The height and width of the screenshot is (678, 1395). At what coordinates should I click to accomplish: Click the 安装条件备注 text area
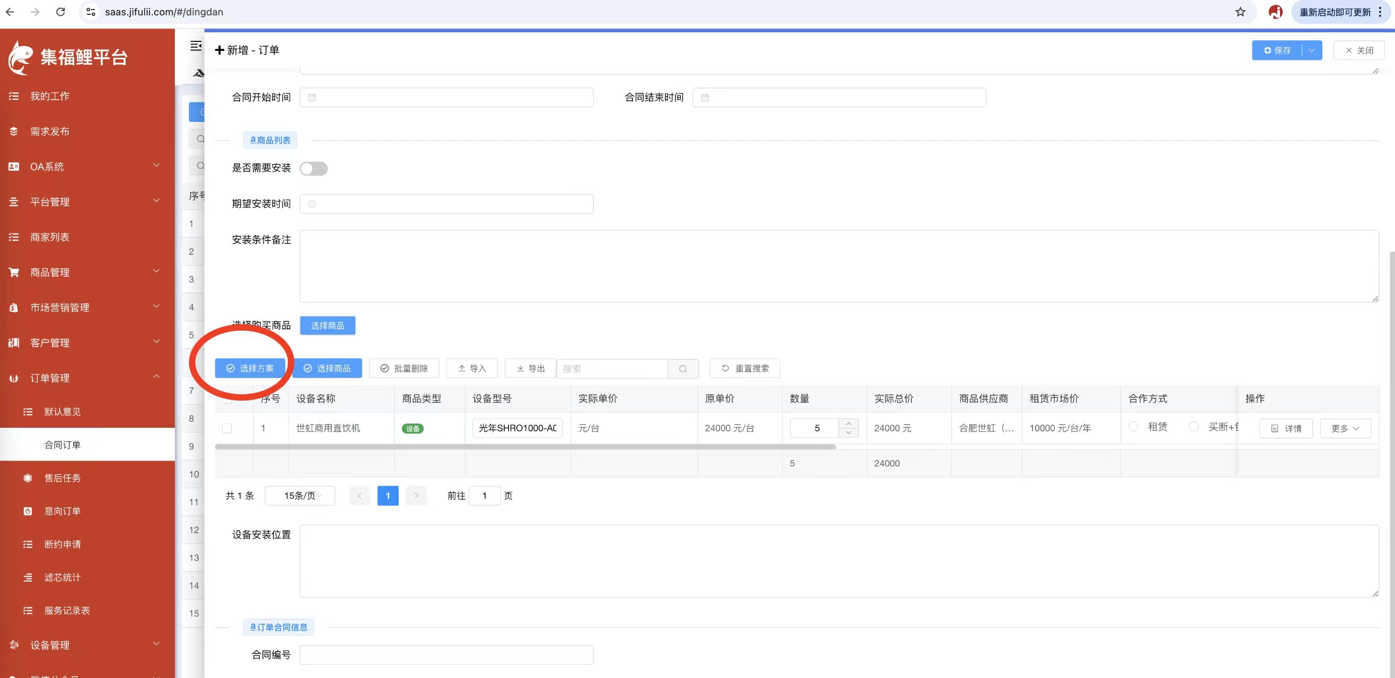click(839, 266)
